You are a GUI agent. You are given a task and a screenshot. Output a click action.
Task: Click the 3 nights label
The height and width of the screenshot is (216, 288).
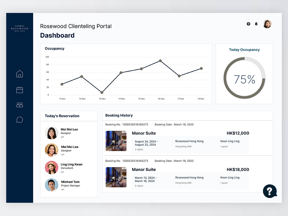click(x=139, y=186)
